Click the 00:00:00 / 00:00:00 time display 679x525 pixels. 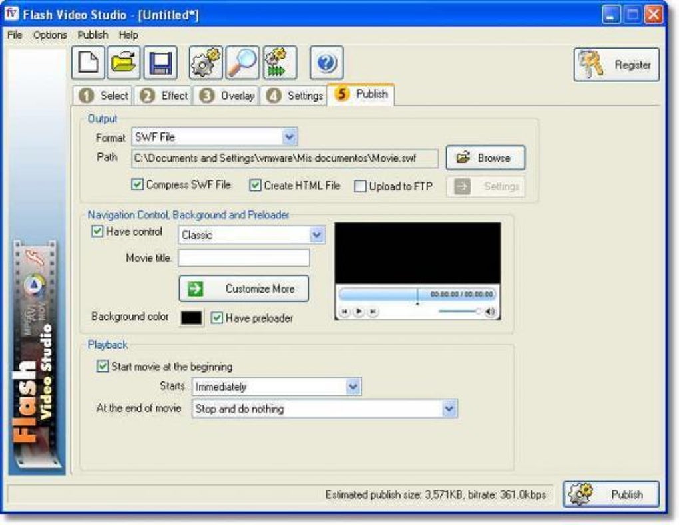(461, 294)
